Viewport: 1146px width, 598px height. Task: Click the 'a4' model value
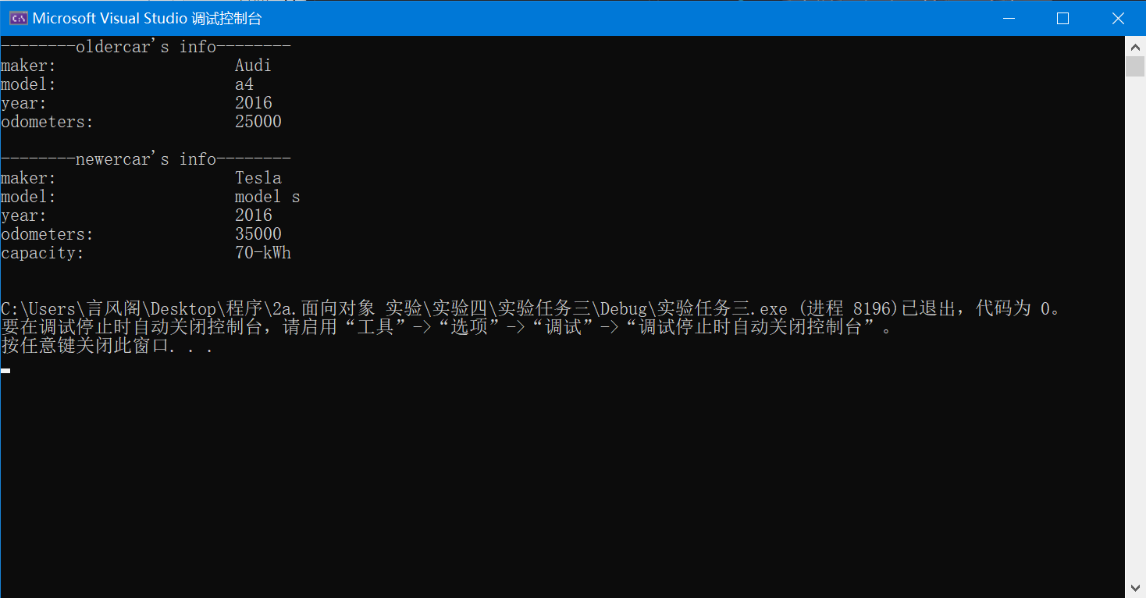244,84
